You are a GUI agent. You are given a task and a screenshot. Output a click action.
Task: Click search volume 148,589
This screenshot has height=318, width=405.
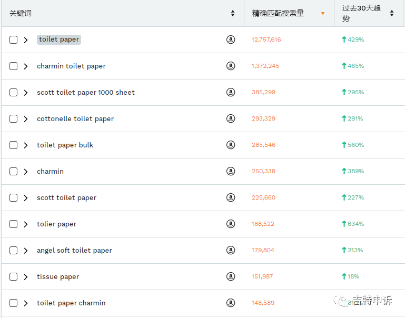(263, 303)
